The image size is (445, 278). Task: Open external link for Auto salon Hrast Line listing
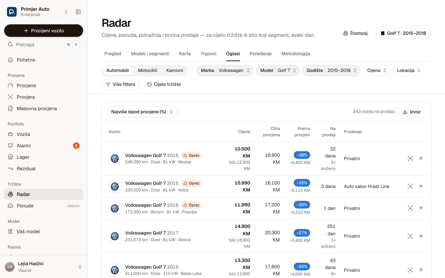(x=421, y=186)
